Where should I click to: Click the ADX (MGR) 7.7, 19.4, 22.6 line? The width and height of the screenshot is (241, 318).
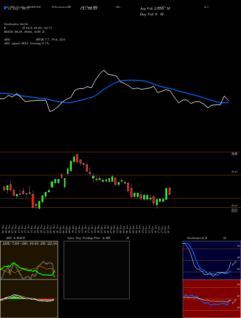35,40
